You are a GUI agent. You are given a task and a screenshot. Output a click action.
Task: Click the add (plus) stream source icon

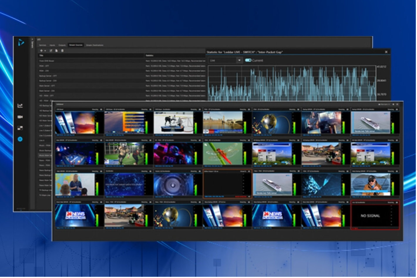[41, 51]
